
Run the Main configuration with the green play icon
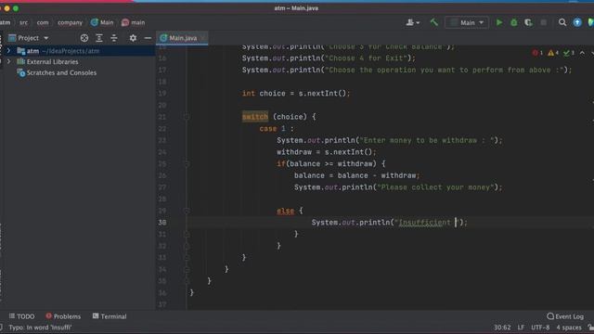tap(499, 22)
